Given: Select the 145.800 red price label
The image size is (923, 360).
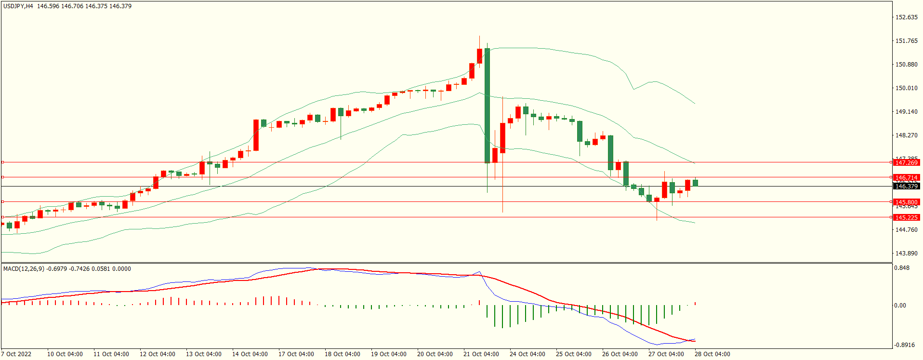Looking at the screenshot, I should [906, 202].
